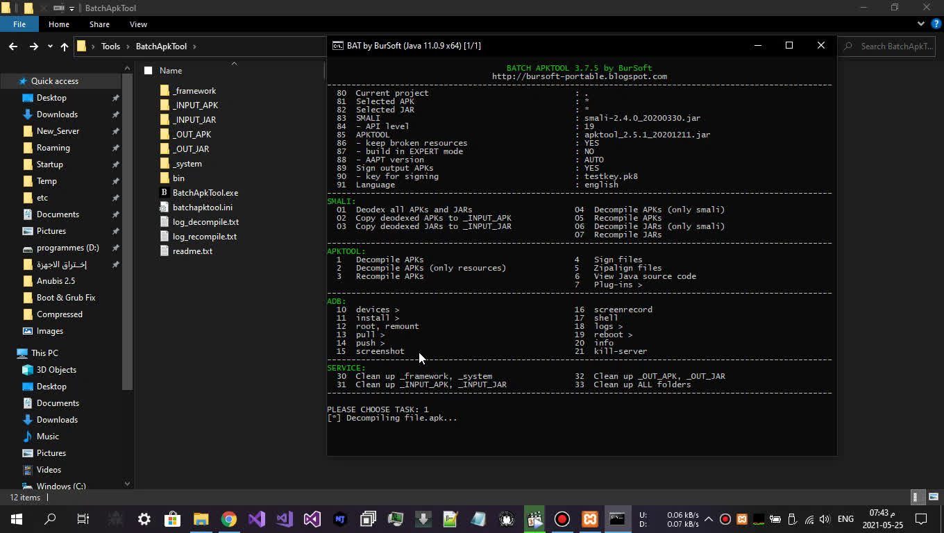Screen dimensions: 944x533
Task: Open the volume control in the system tray
Action: click(x=825, y=519)
